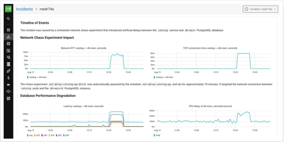Open the service map icon in the sidebar
The image size is (284, 142).
click(x=8, y=44)
